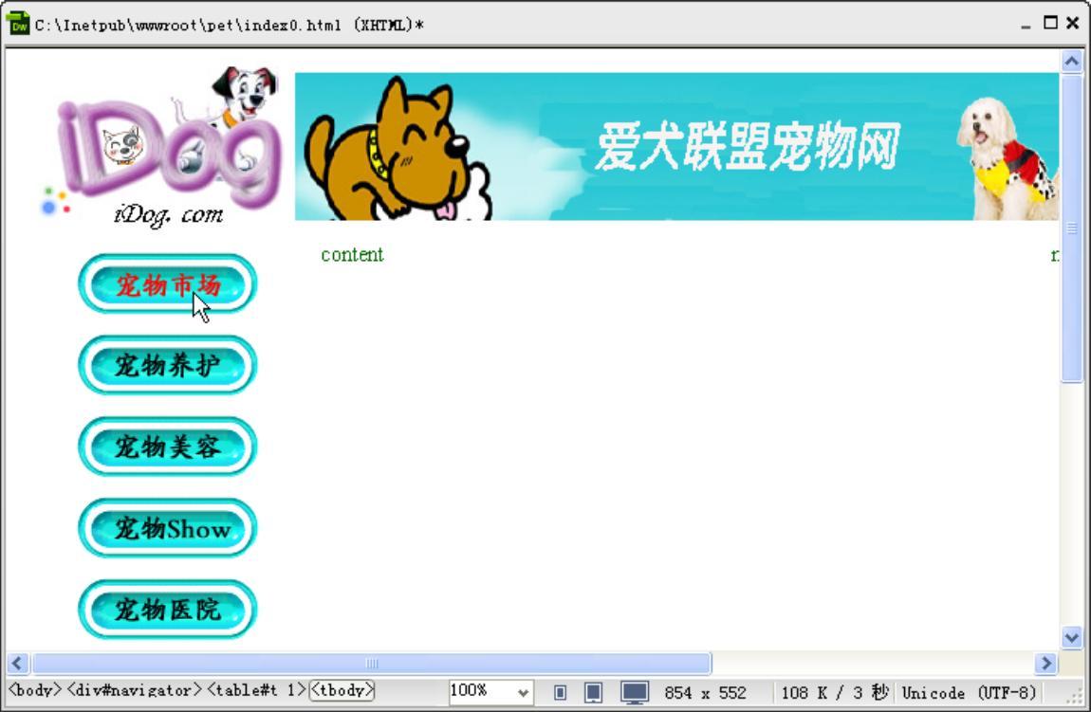The width and height of the screenshot is (1091, 712).
Task: Click the horizontal scrollbar right arrow
Action: (1045, 664)
